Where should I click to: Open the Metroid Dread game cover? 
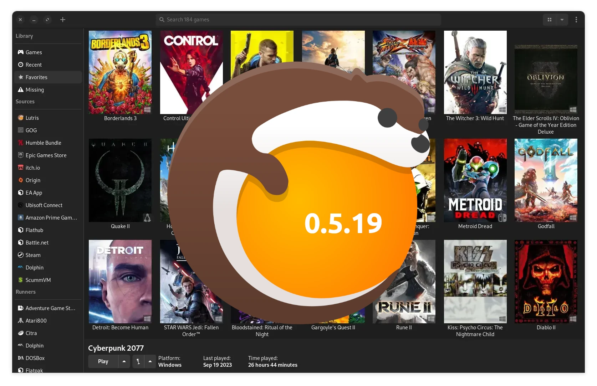click(475, 180)
